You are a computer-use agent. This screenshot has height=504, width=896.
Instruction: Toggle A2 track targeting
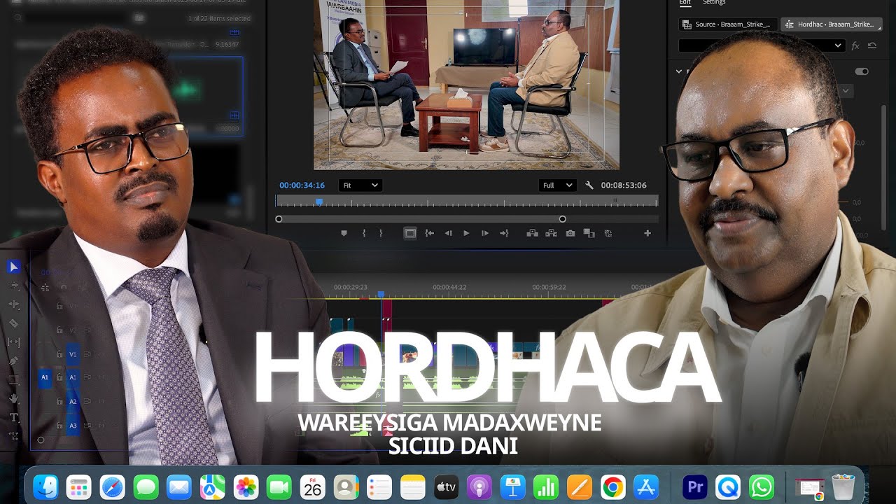click(x=73, y=402)
